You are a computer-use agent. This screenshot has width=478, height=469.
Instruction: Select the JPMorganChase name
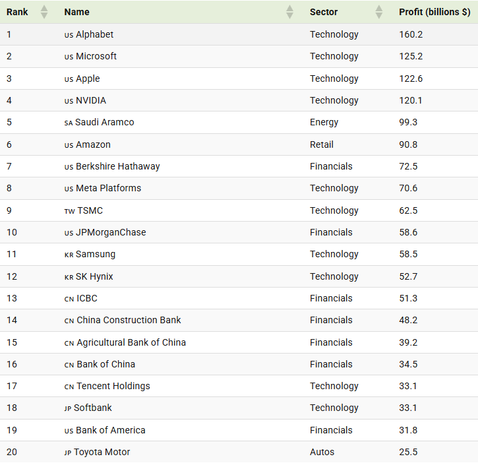tap(111, 232)
